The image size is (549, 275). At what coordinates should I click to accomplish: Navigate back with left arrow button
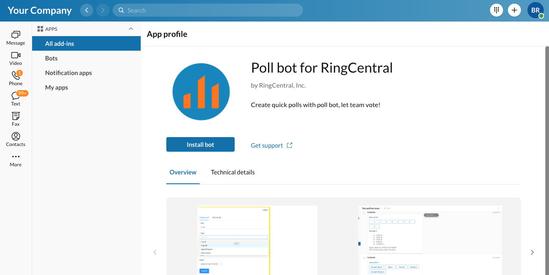87,10
